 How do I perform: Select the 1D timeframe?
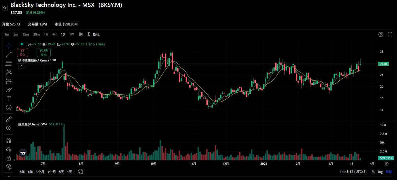[63, 34]
